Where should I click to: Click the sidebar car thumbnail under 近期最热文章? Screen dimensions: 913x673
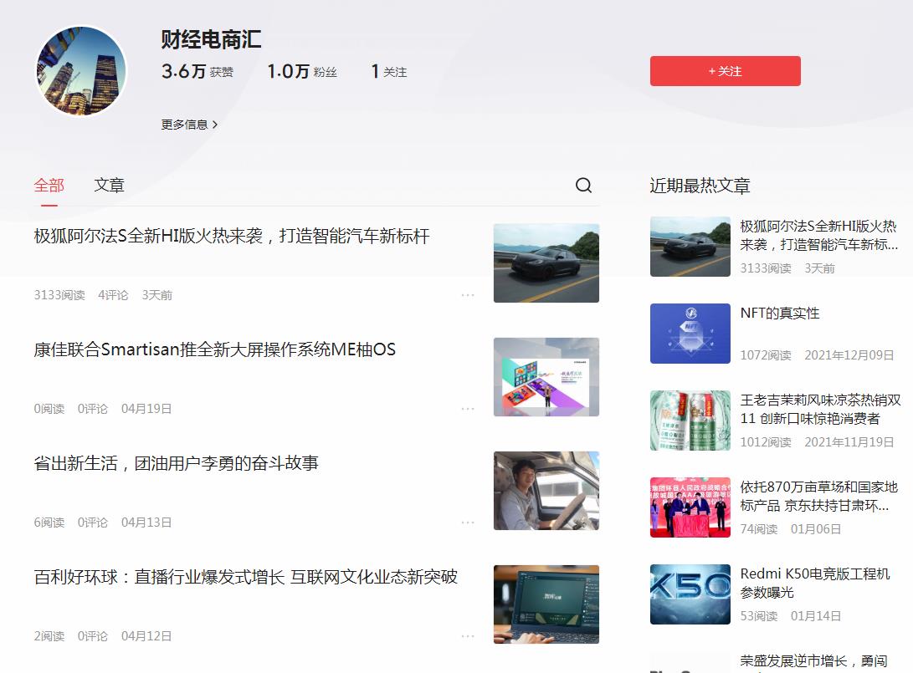690,247
